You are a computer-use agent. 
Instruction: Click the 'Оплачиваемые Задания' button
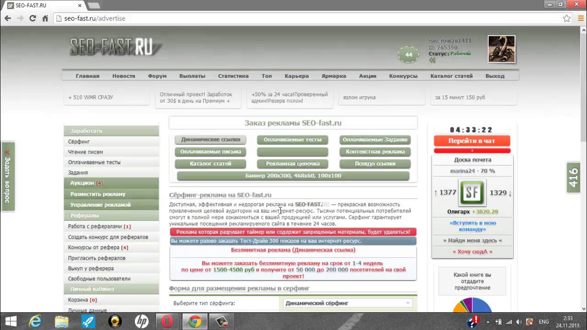click(x=375, y=140)
